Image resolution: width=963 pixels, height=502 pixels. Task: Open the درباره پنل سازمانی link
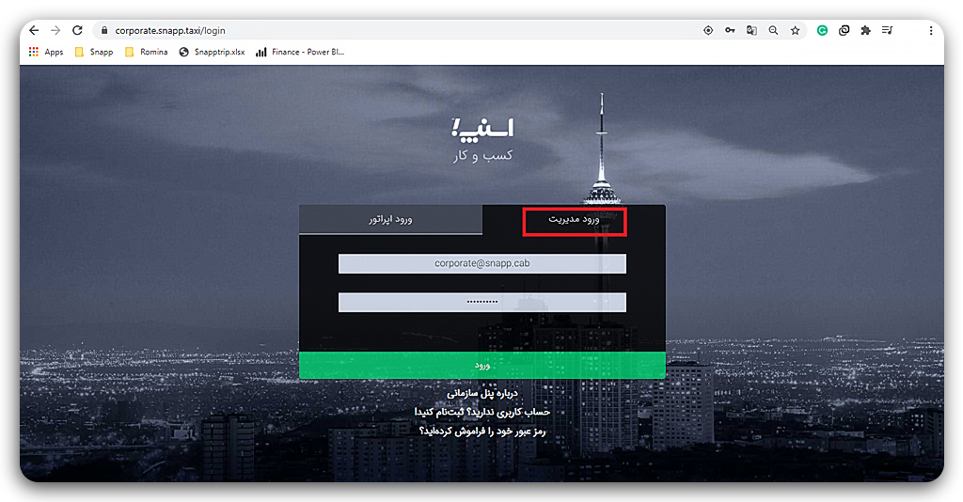(482, 393)
